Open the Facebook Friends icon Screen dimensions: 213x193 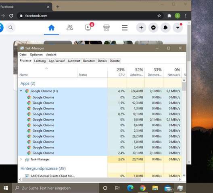(70, 28)
